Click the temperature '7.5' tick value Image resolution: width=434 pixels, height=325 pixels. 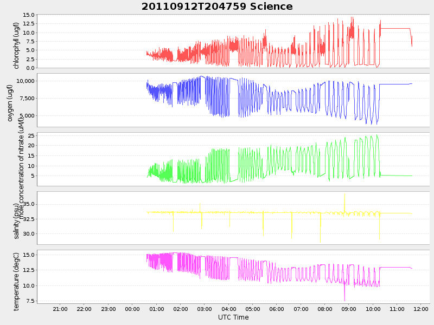(31, 301)
